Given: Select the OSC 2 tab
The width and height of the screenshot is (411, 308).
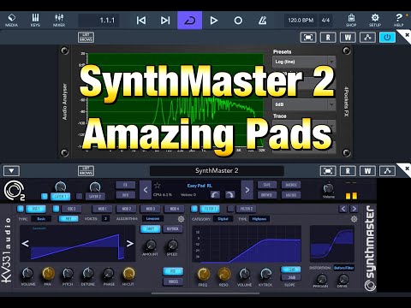Looking at the screenshot, I should [x=71, y=209].
